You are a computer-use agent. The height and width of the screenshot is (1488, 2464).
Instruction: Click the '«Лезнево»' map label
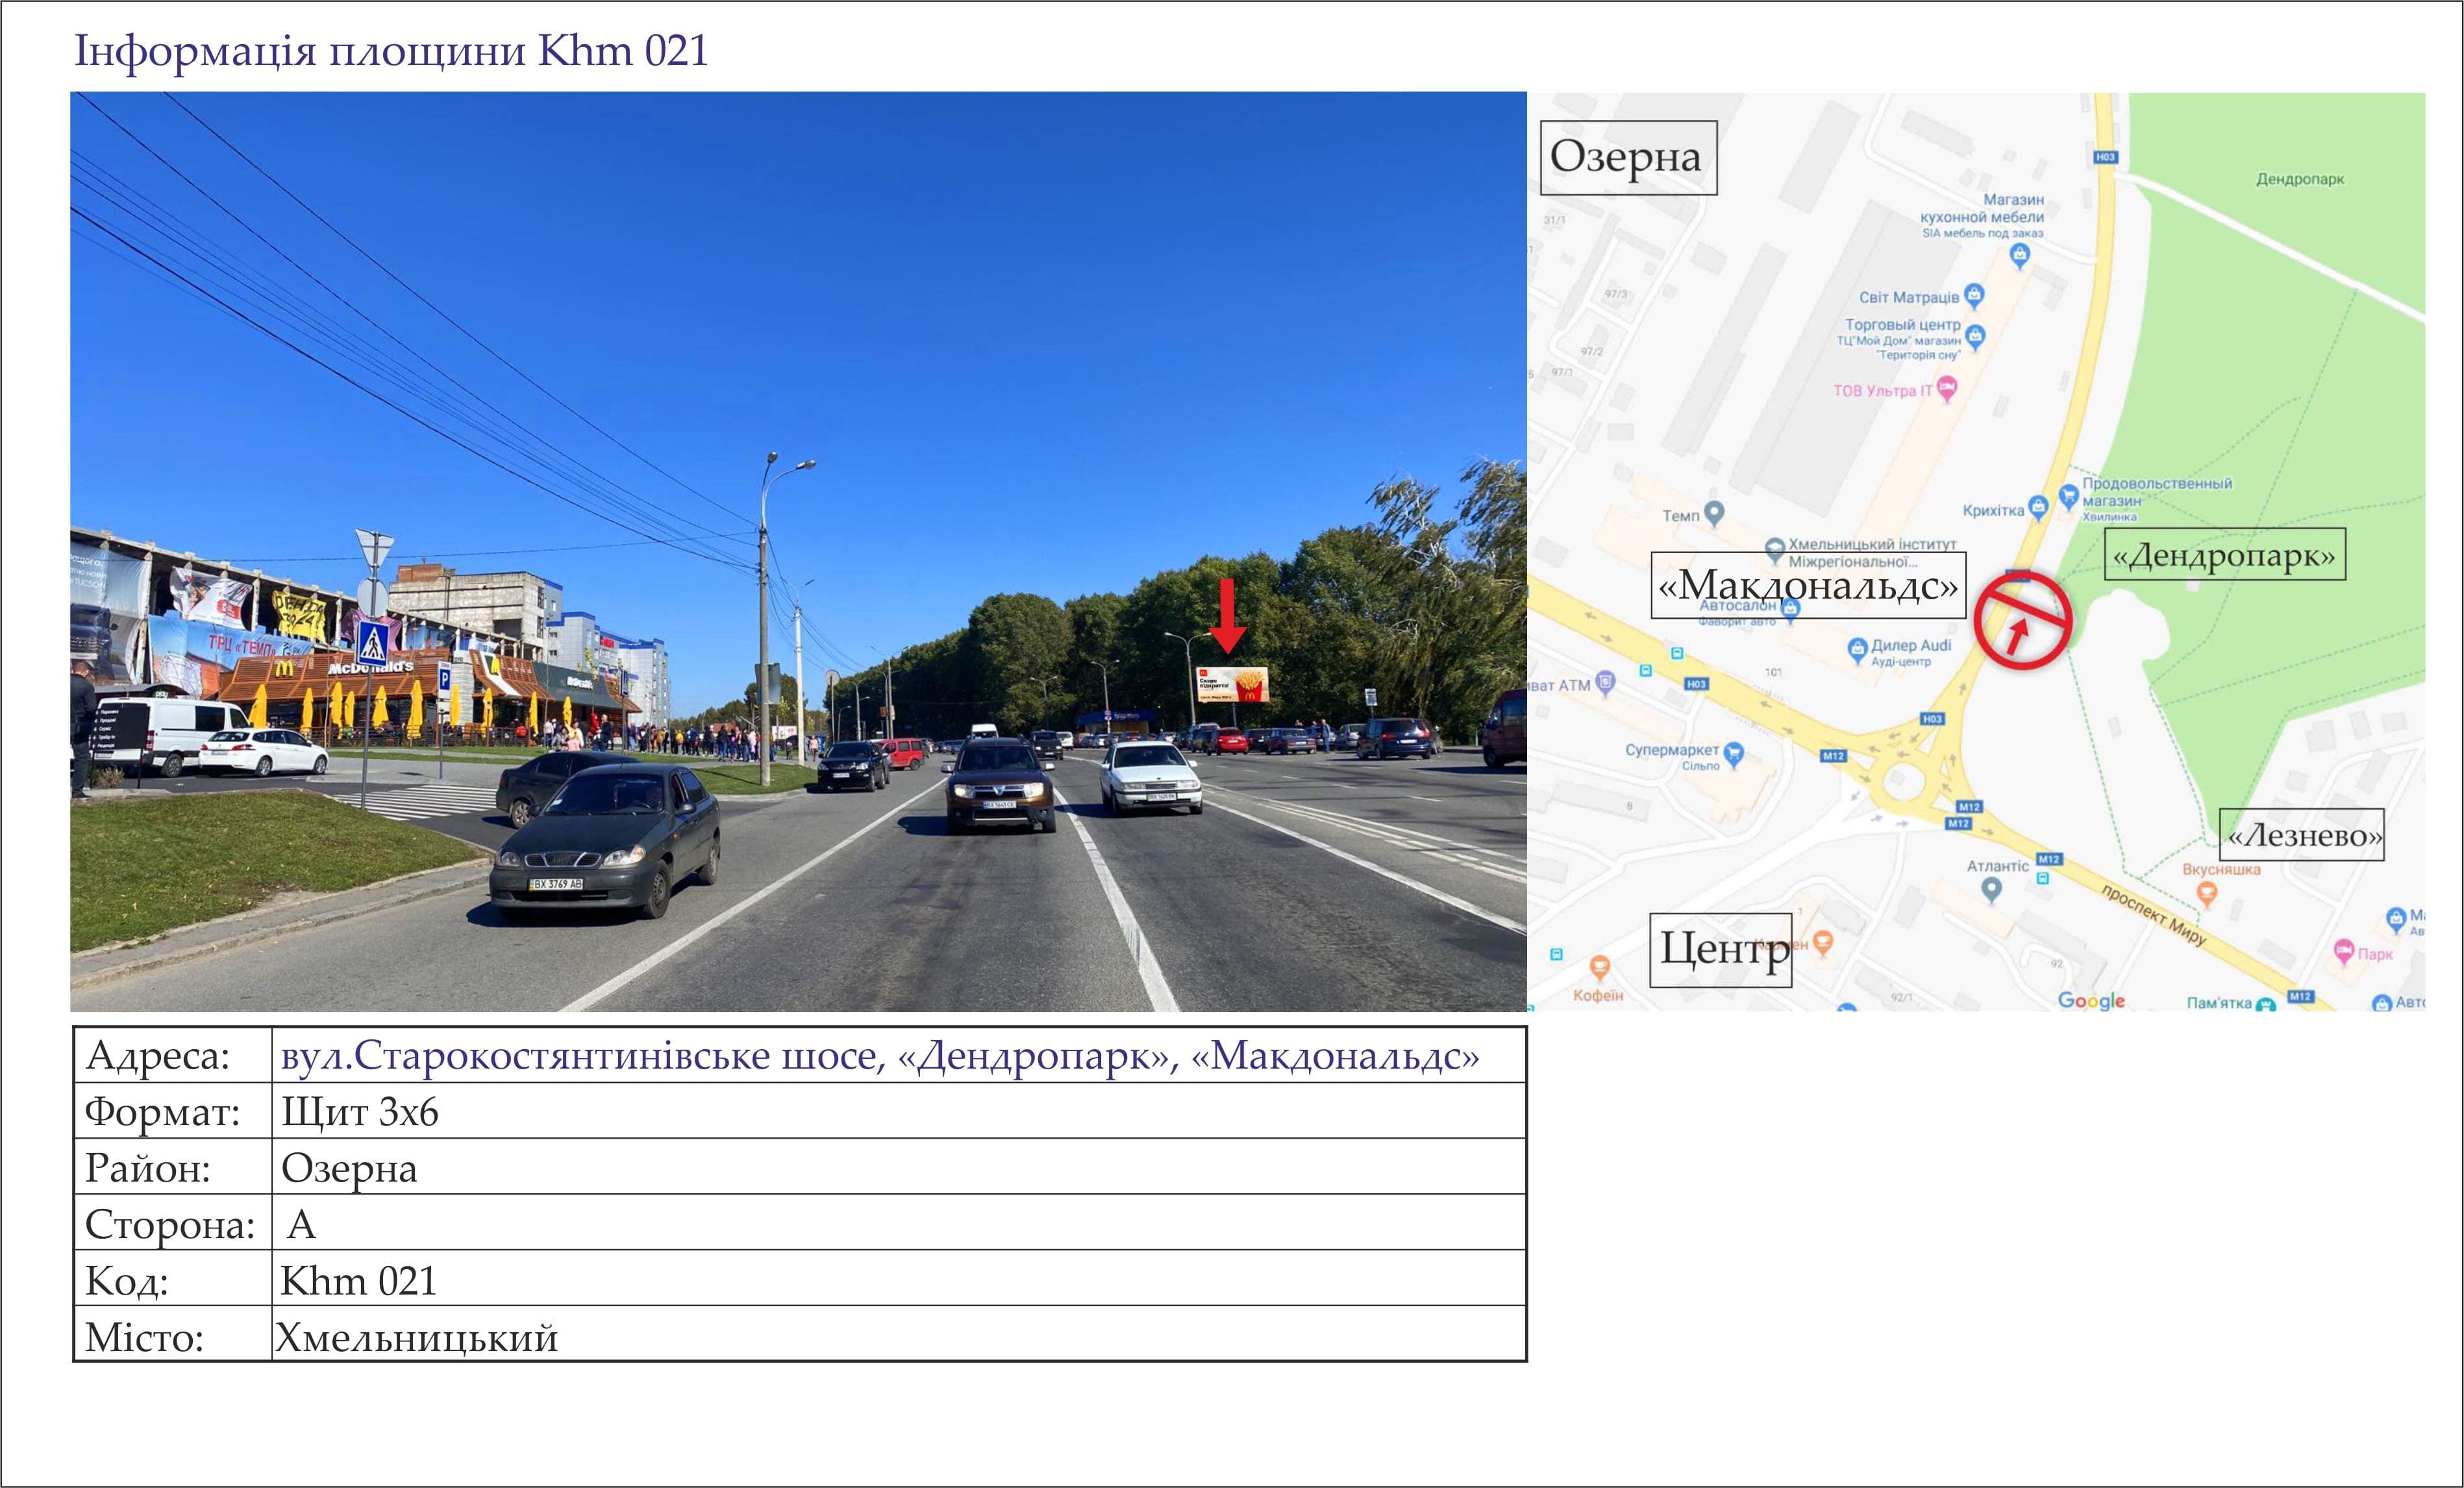tap(2302, 835)
